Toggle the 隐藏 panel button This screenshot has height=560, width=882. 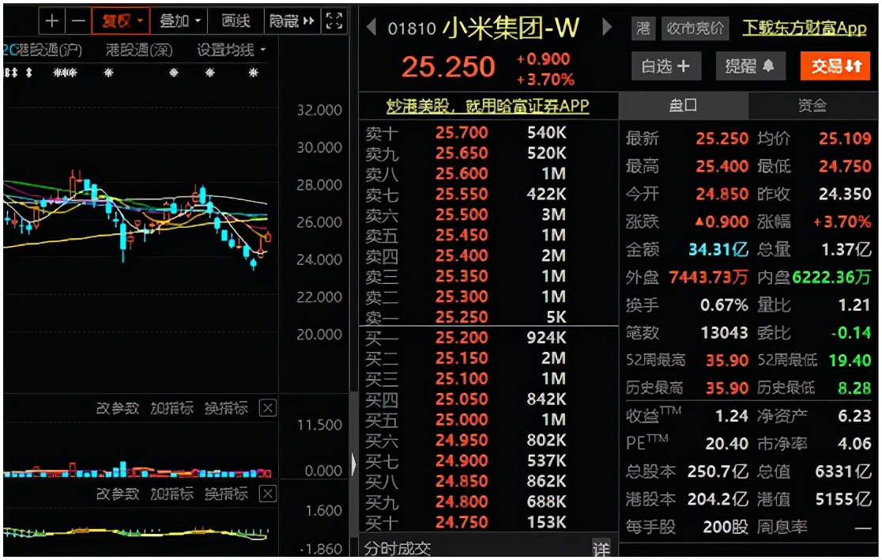point(291,21)
